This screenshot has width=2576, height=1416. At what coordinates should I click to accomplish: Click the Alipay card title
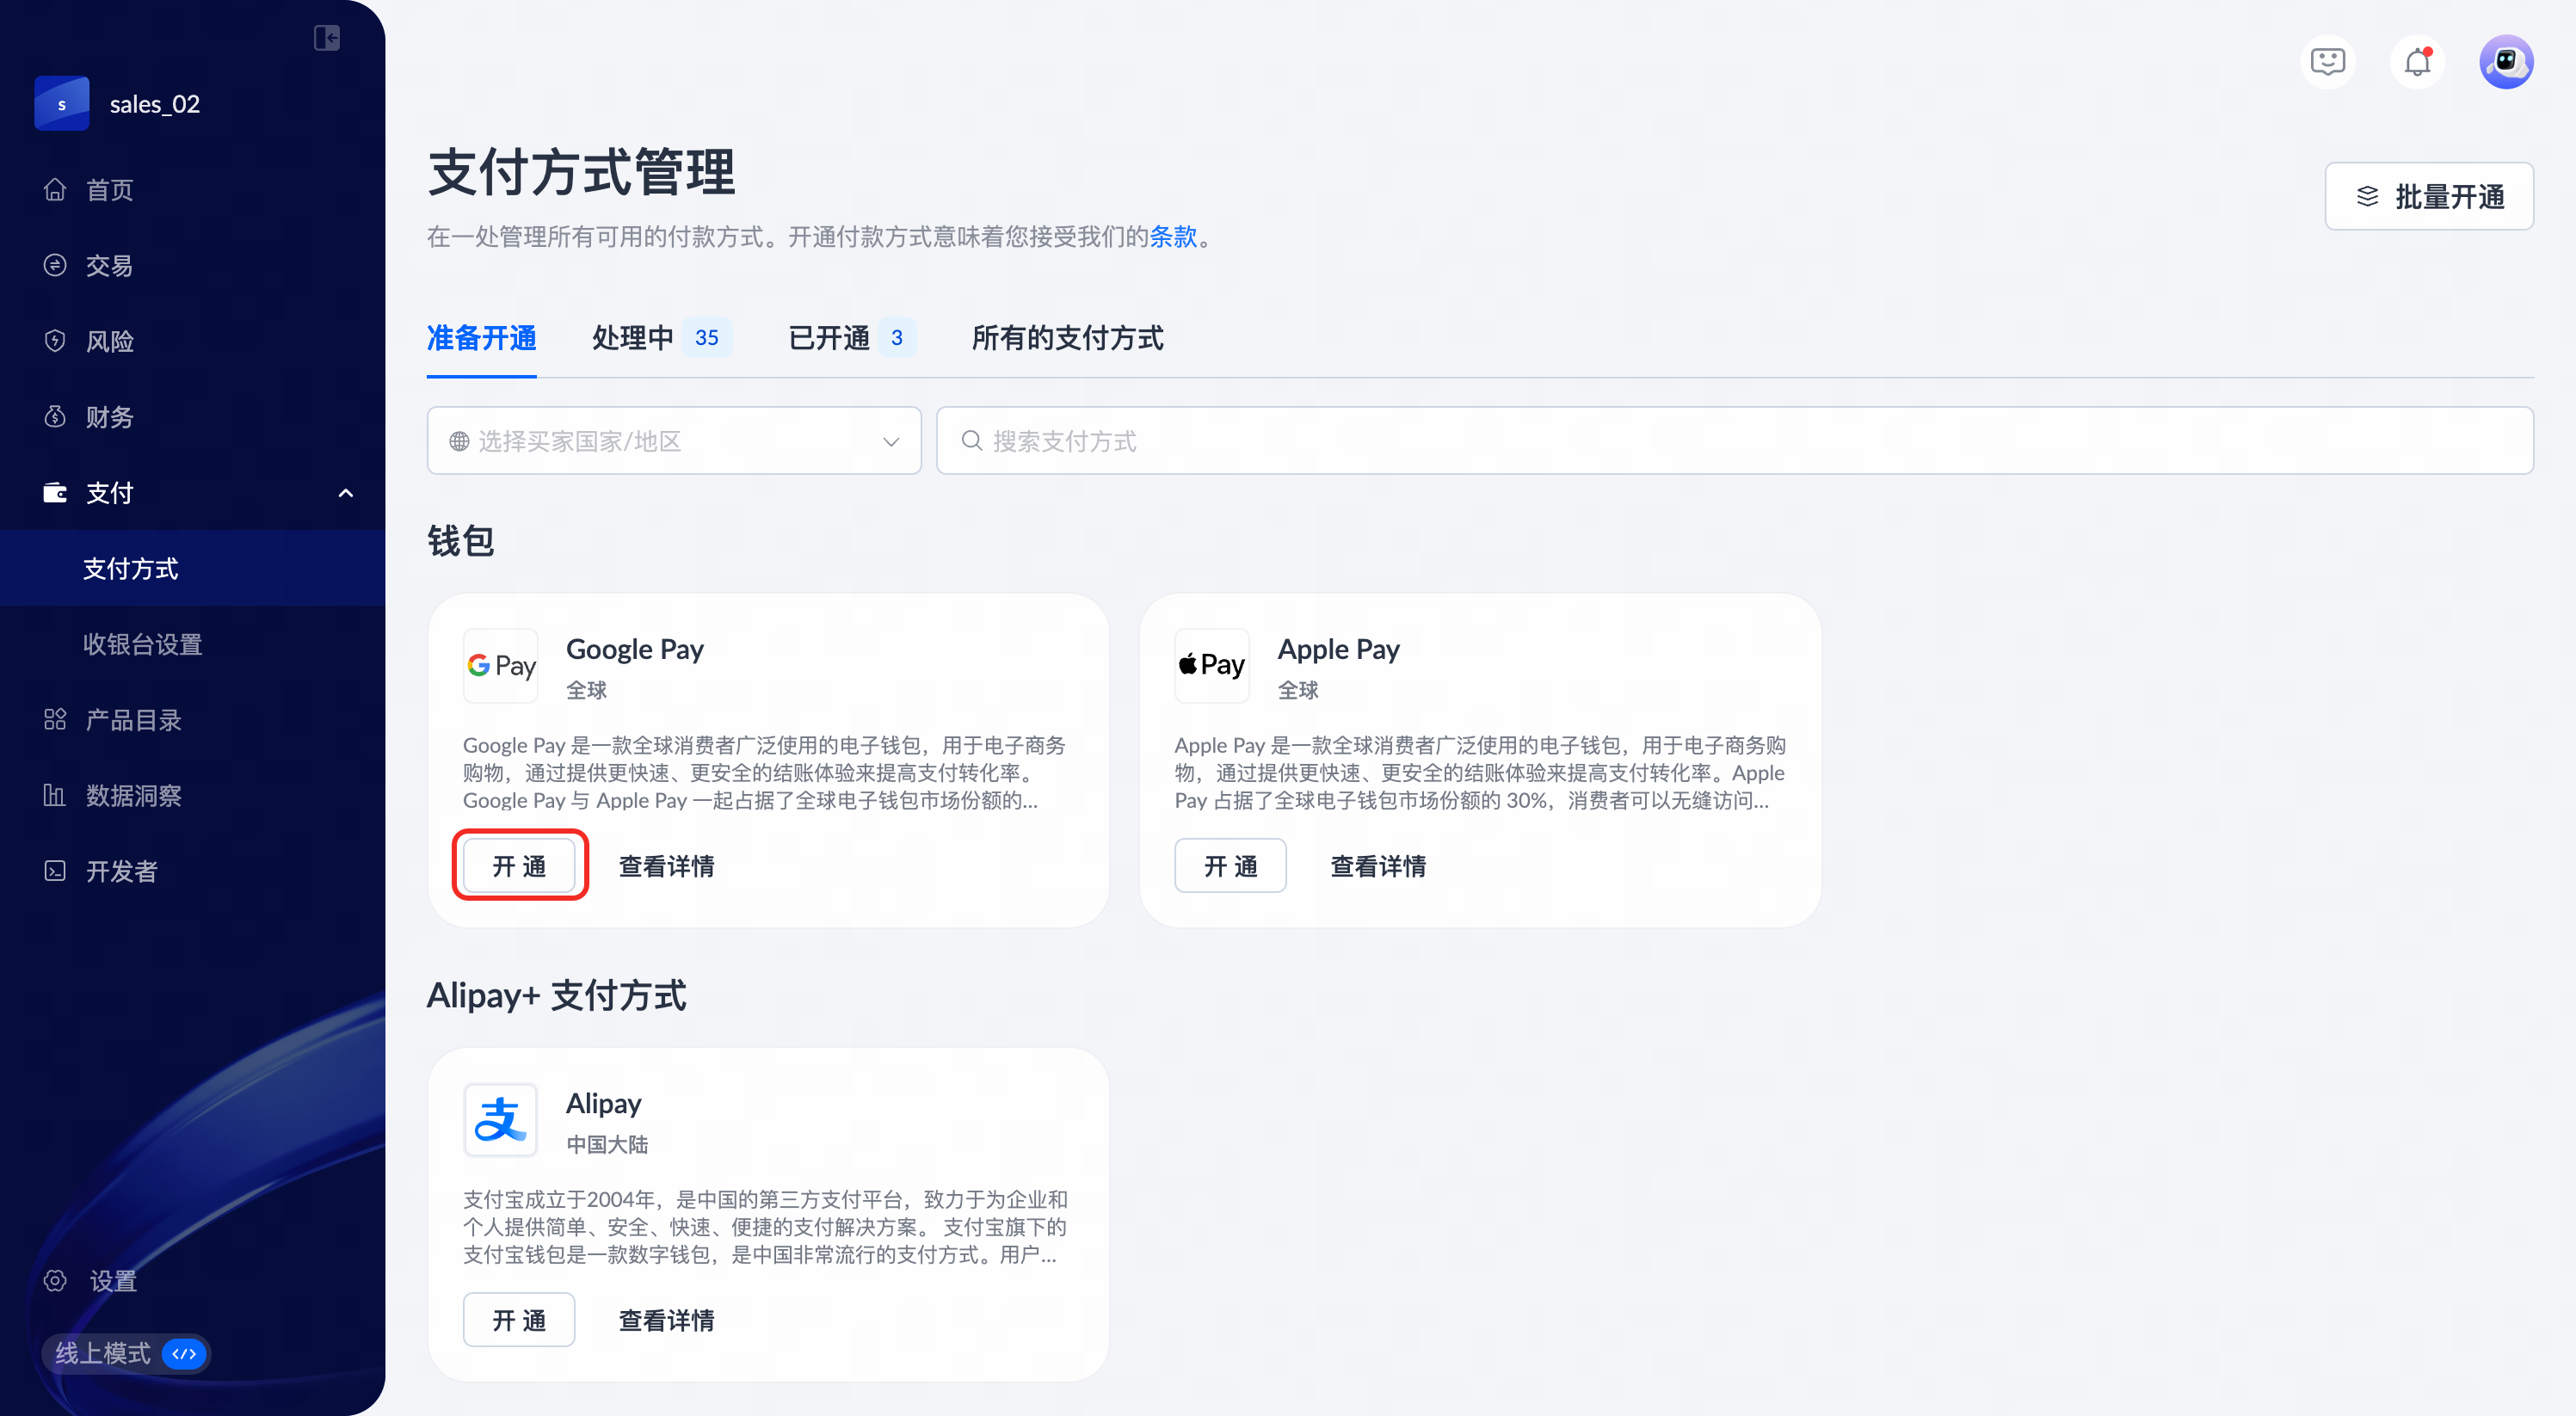(604, 1103)
